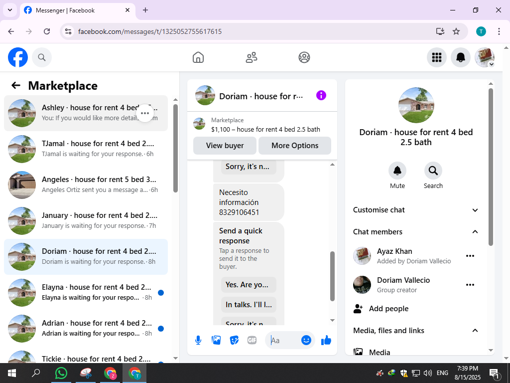
Task: Attach a file using the photo icon
Action: (216, 340)
